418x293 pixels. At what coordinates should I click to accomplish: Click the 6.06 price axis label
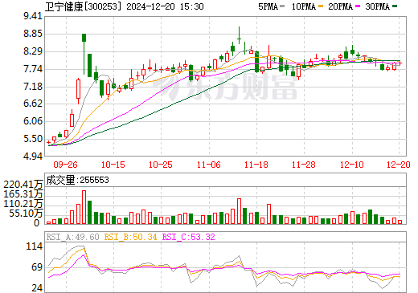(x=33, y=121)
